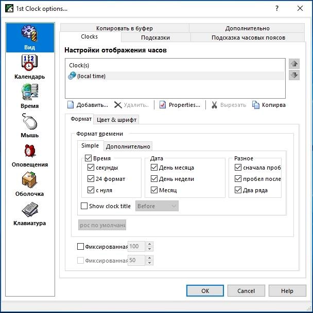This screenshot has width=313, height=313.
Task: Open the Время sidebar section
Action: pyautogui.click(x=29, y=97)
